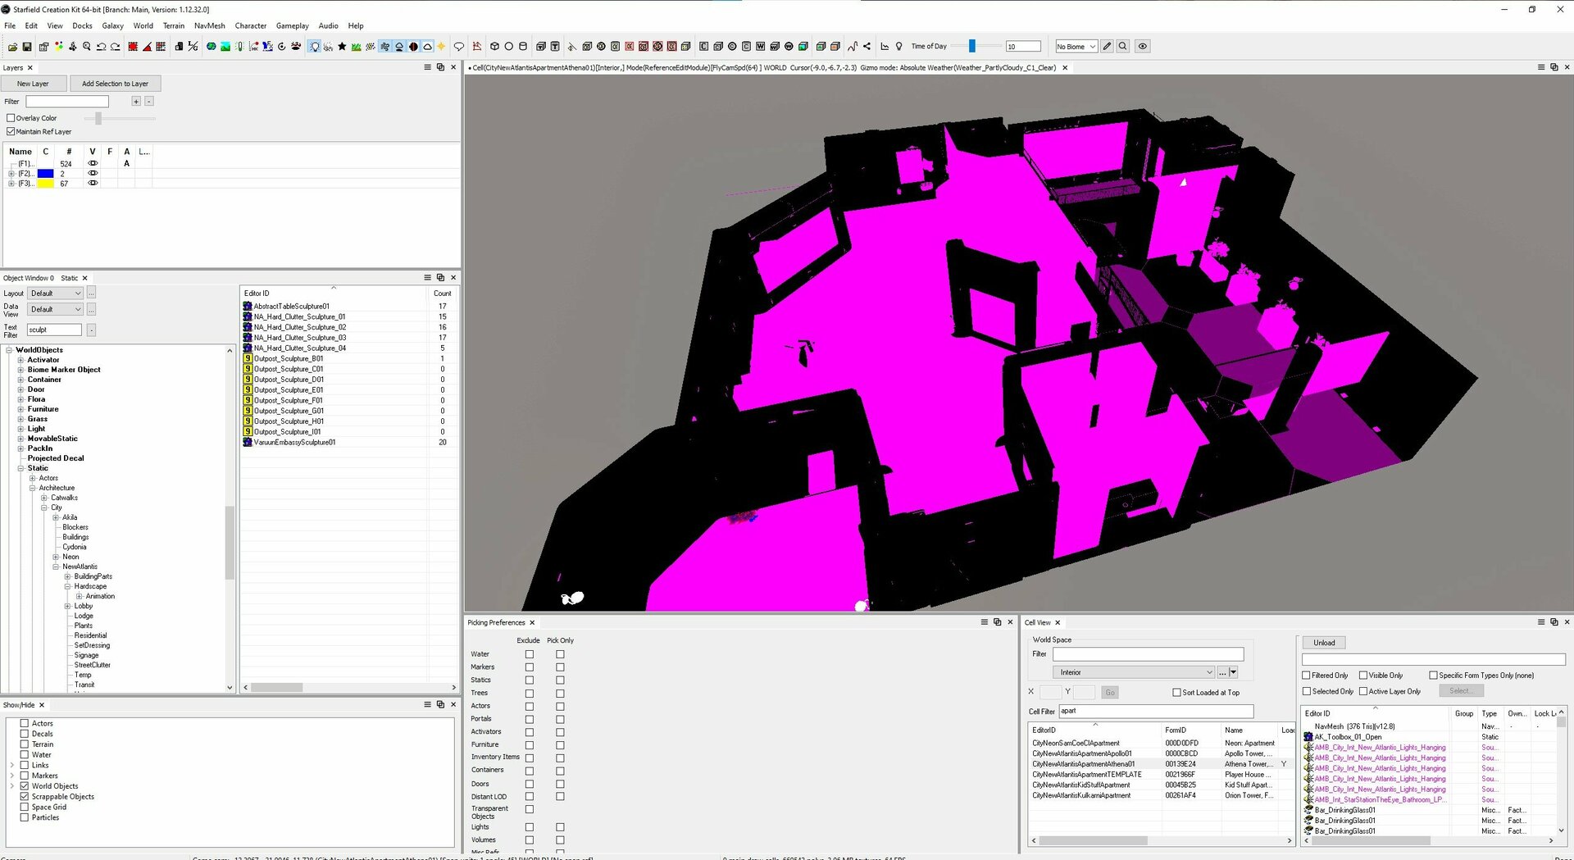Open the Data View Default dropdown

[56, 310]
